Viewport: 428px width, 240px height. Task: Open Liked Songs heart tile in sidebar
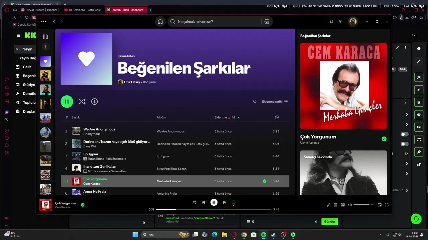point(45,61)
